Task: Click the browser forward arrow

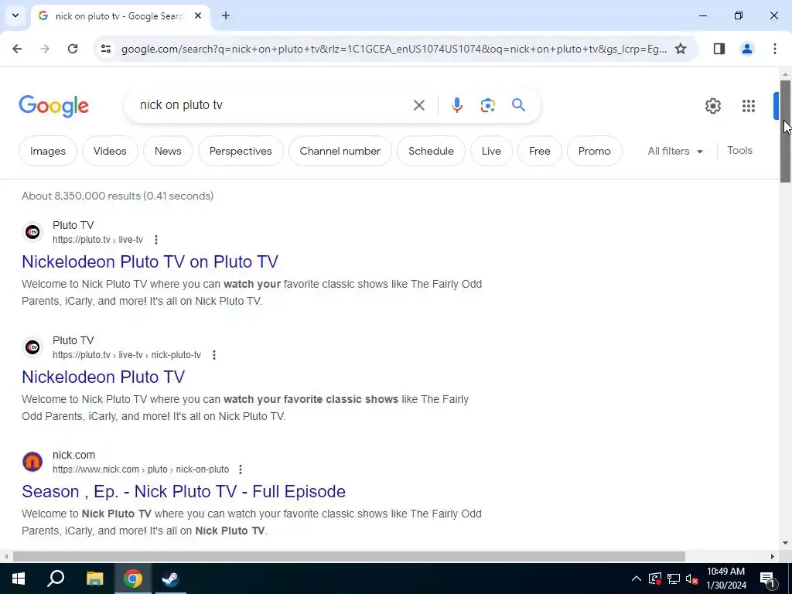Action: click(45, 49)
